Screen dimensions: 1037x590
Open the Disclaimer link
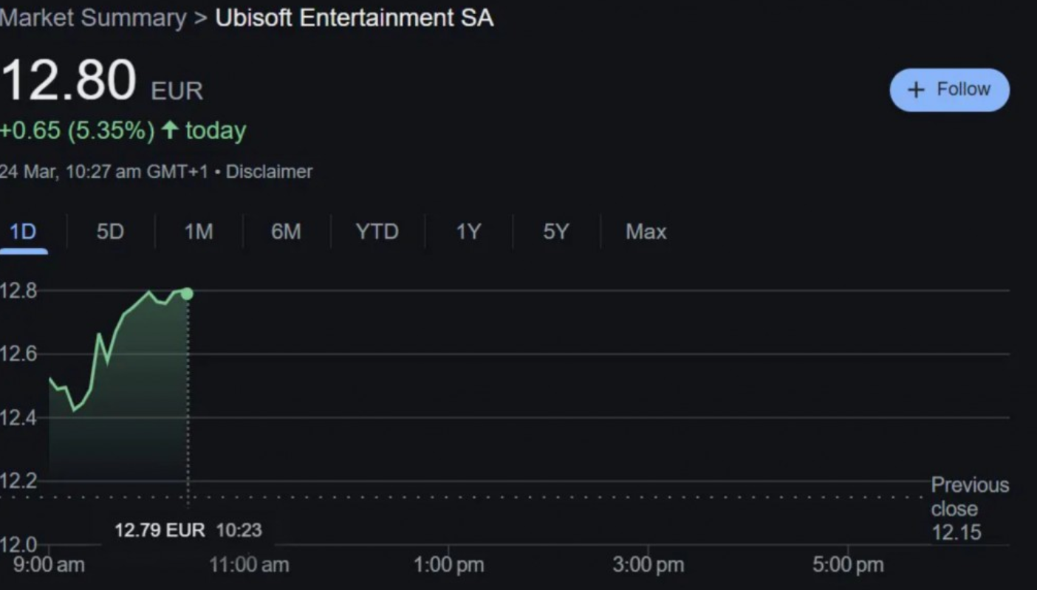(269, 172)
